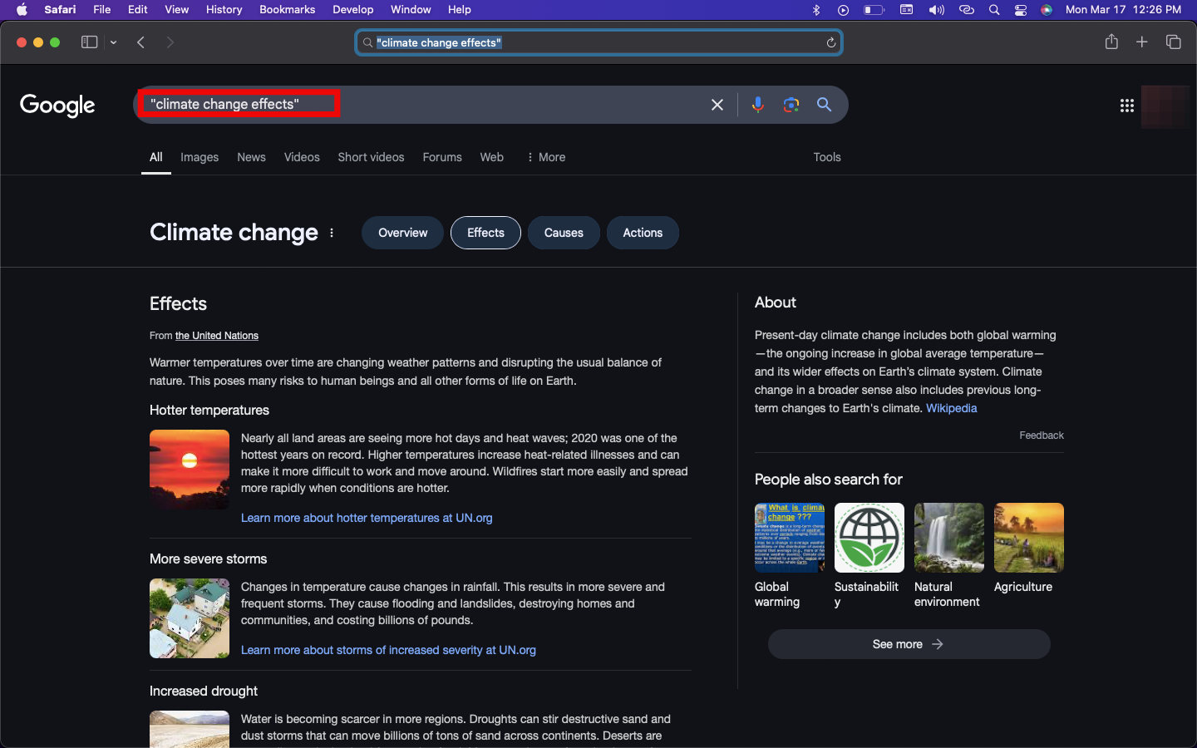Check battery status icon

coord(874,10)
